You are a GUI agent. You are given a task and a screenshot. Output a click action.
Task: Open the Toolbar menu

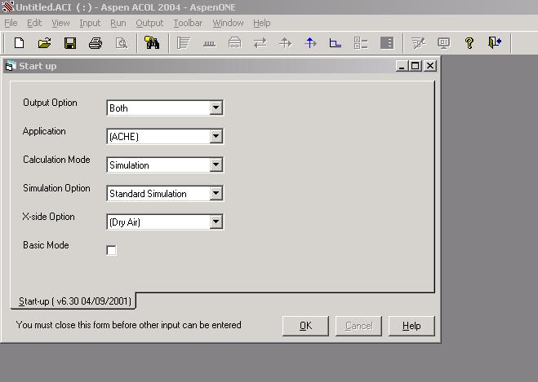tap(188, 23)
